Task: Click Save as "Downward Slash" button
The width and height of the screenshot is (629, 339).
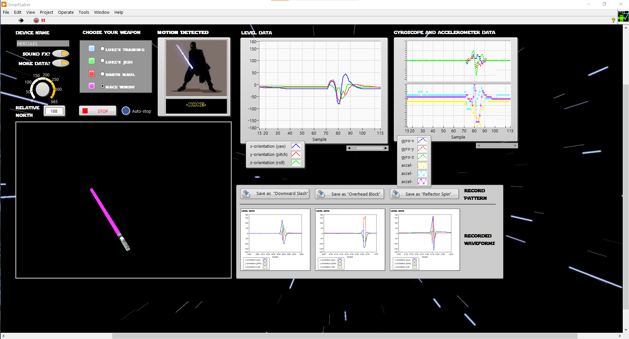Action: (275, 194)
